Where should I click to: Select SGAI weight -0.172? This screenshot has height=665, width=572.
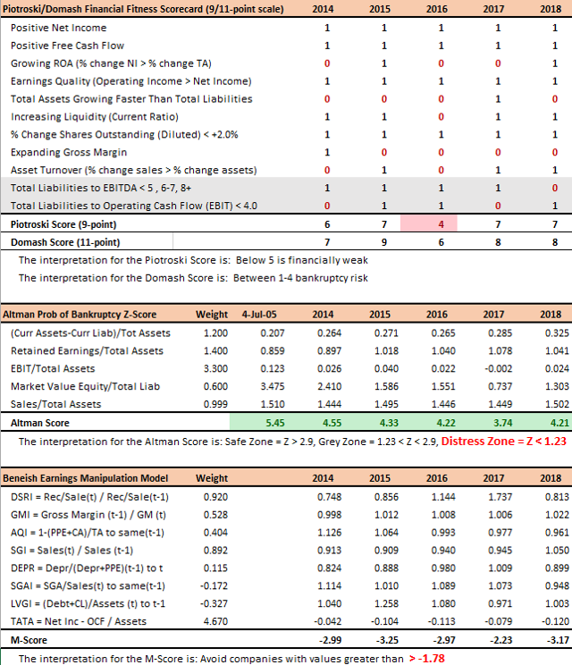tap(214, 585)
